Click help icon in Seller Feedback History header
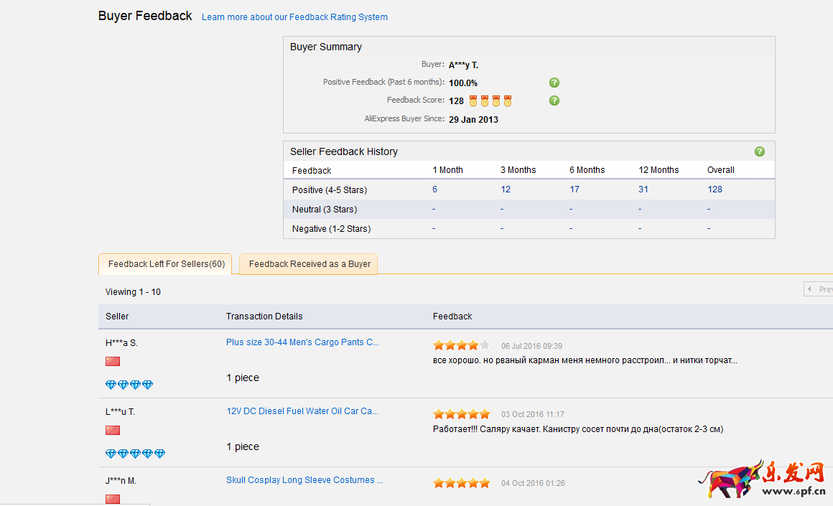 click(x=759, y=151)
